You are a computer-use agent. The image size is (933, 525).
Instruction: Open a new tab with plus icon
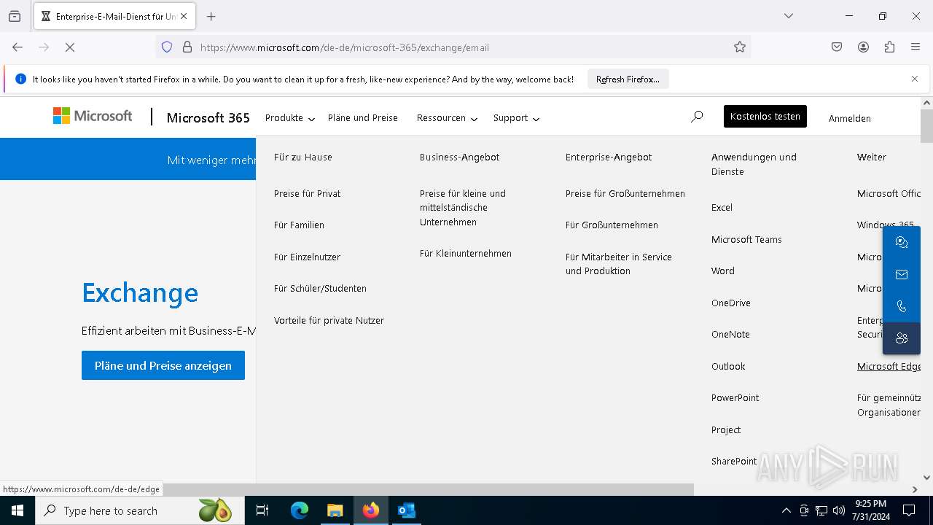211,16
